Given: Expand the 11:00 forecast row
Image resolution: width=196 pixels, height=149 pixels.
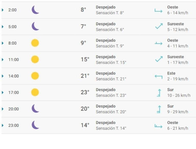Looking at the screenshot, I should point(3,60).
